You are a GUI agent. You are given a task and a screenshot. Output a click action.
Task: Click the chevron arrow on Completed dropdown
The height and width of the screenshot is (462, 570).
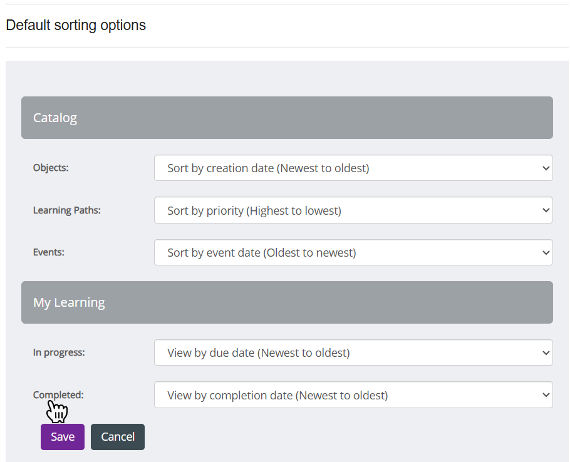tap(546, 395)
